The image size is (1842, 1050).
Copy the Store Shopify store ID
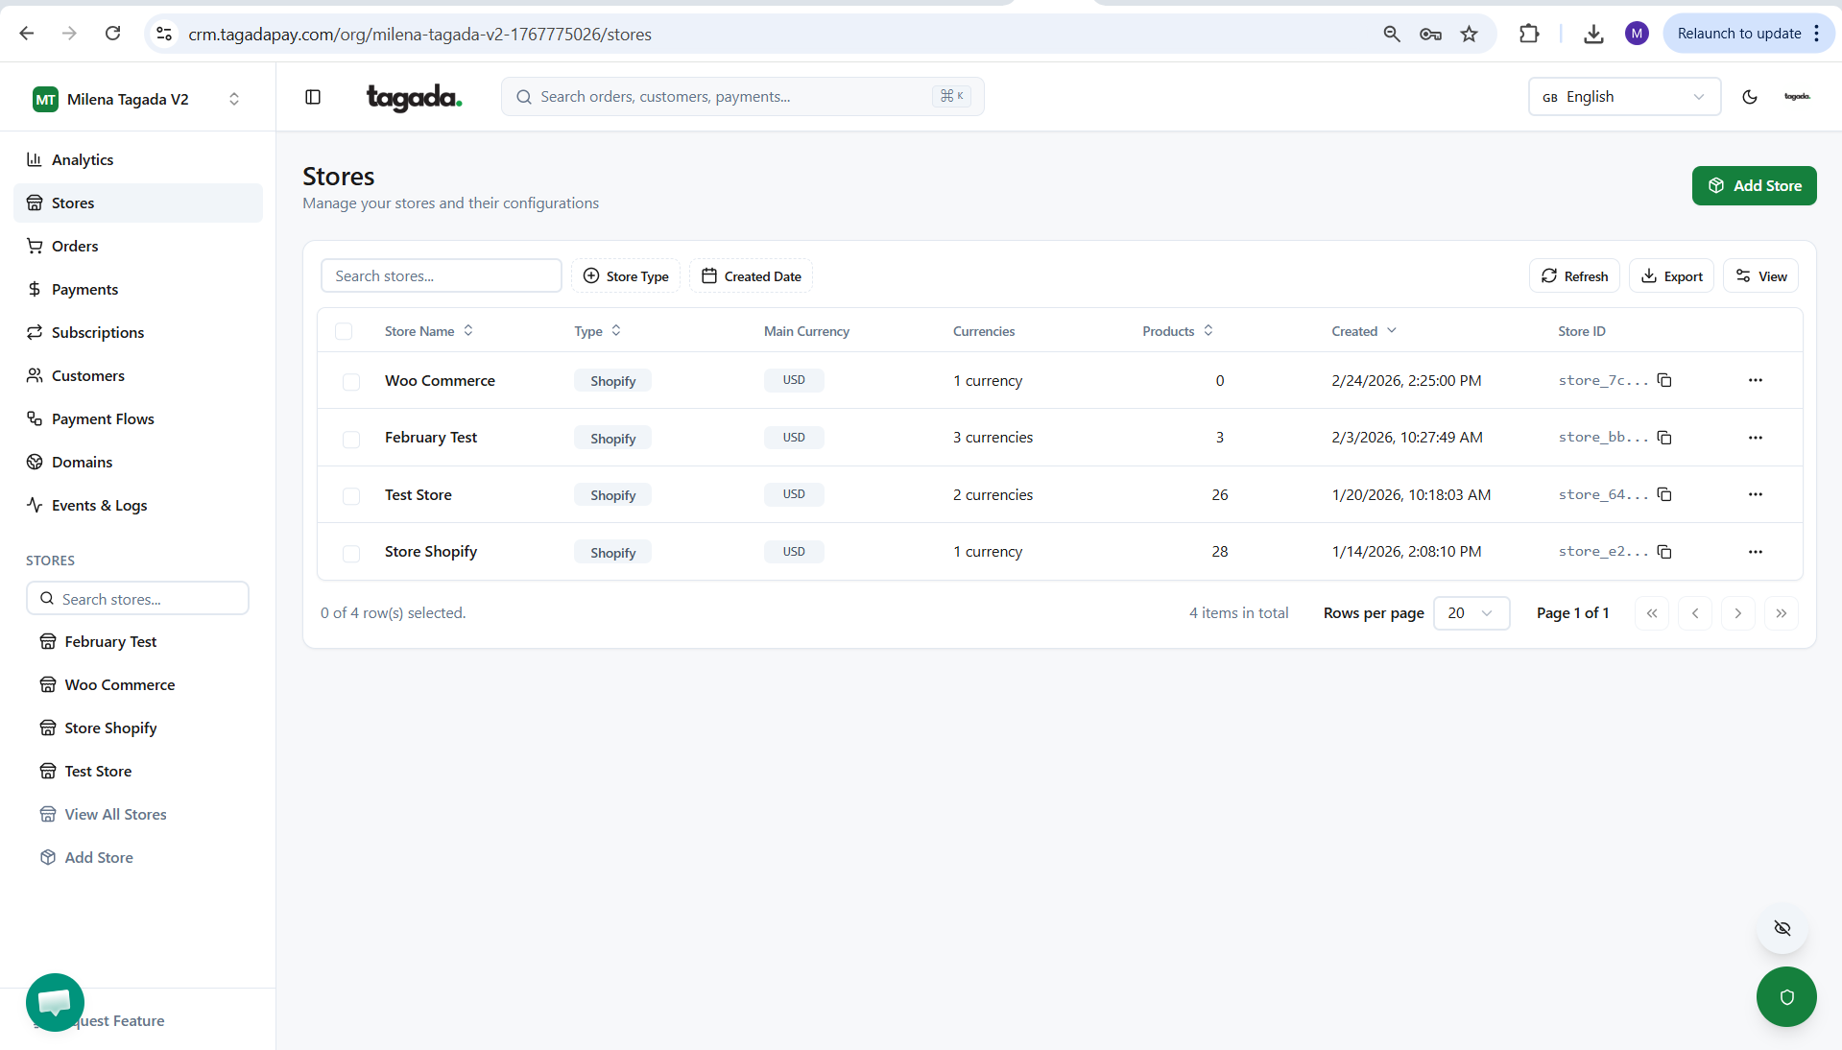1664,552
